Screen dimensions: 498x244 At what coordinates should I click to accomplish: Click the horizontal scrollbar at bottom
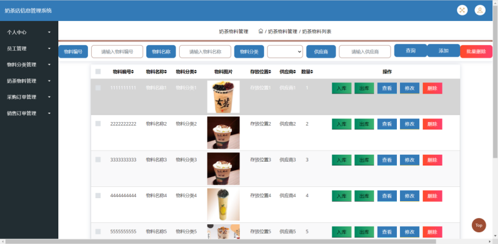tap(221, 242)
